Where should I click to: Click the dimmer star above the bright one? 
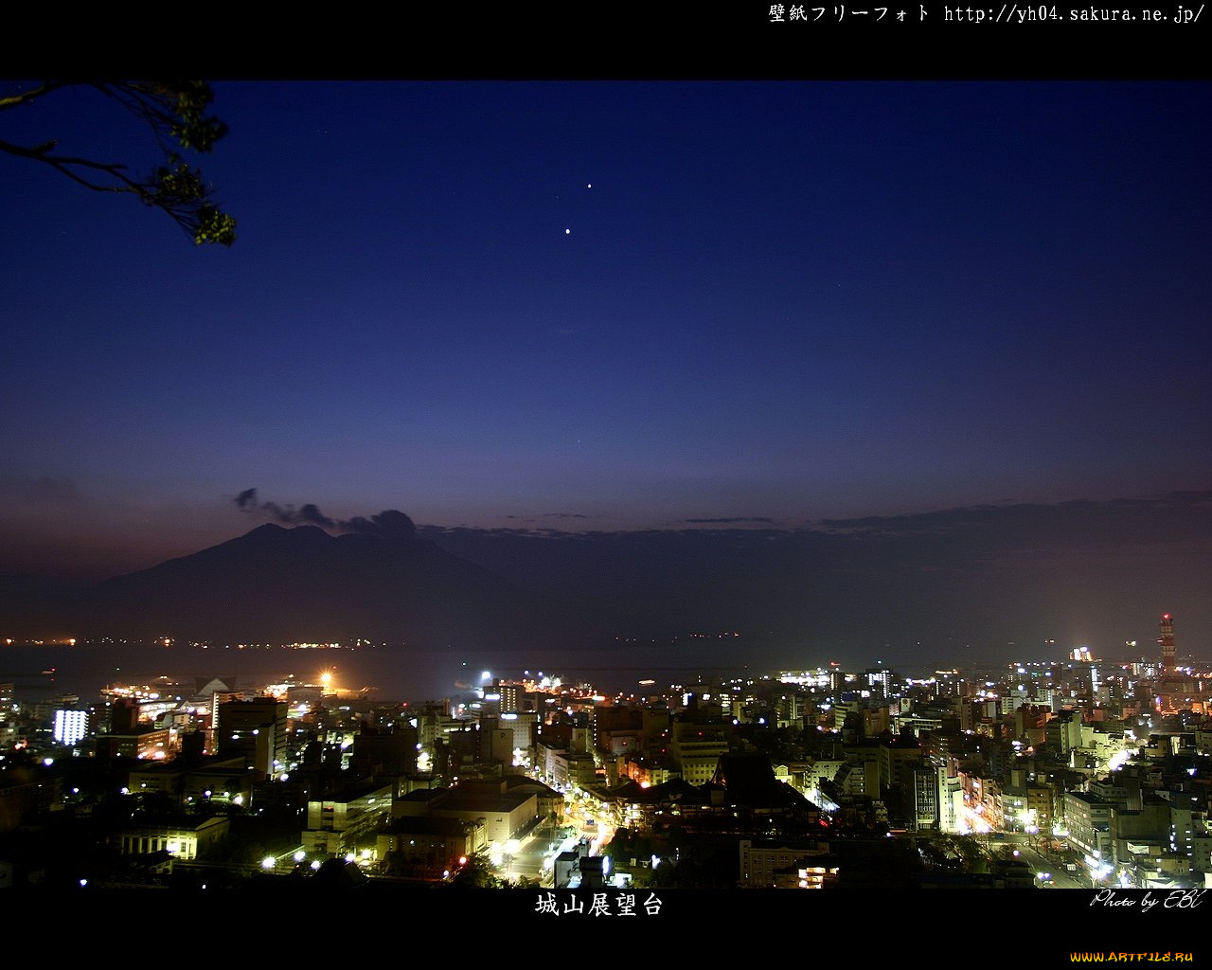point(589,187)
